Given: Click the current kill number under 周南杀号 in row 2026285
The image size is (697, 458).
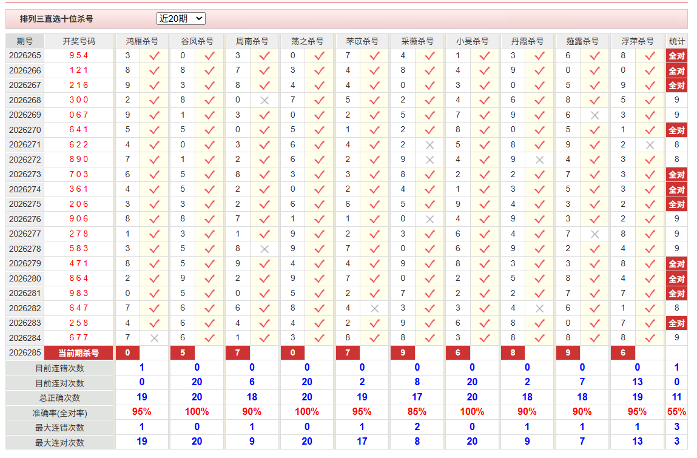Looking at the screenshot, I should [237, 353].
